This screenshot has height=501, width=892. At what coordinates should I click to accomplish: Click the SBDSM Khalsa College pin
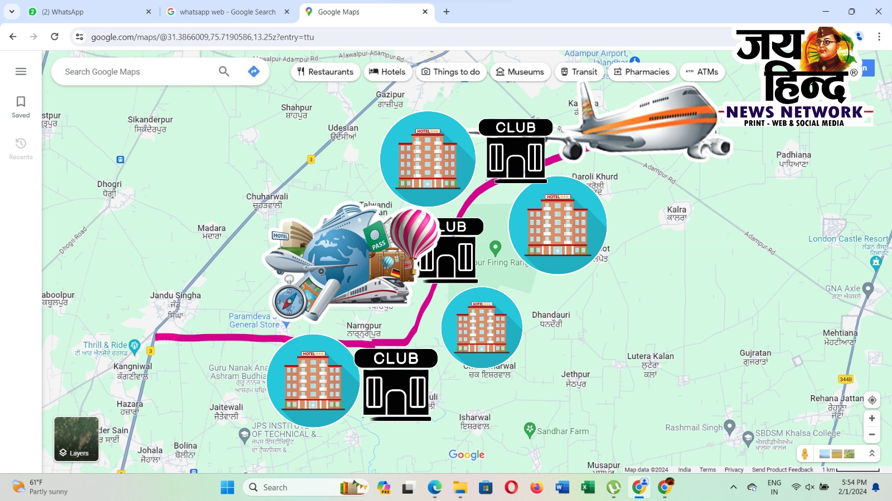coord(748,438)
